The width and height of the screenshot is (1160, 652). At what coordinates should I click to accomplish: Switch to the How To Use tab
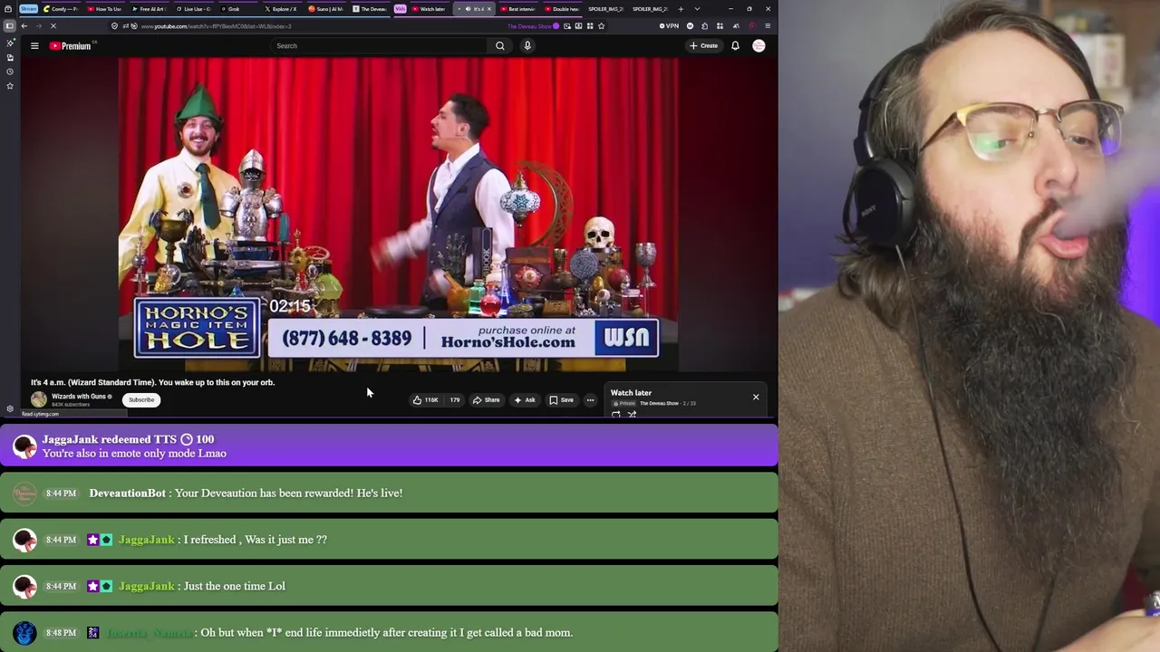[x=105, y=9]
